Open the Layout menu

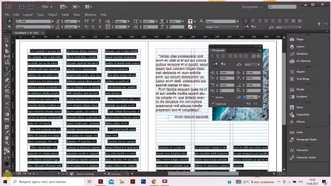tap(28, 15)
